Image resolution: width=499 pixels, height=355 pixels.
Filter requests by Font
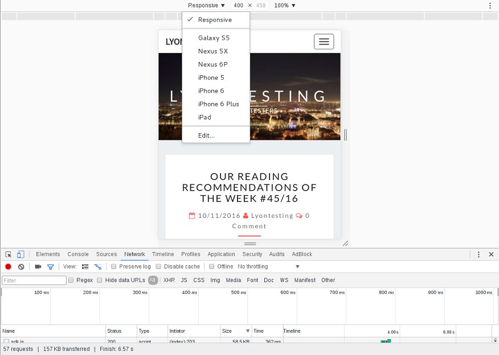[252, 280]
